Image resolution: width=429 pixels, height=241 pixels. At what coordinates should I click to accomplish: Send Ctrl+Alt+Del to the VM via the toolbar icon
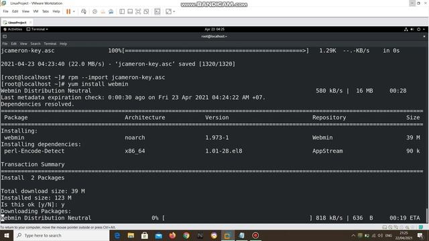(x=84, y=11)
